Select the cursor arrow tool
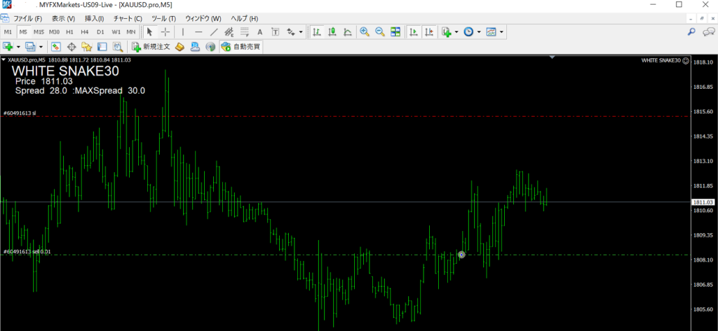The width and height of the screenshot is (718, 331). (x=150, y=32)
